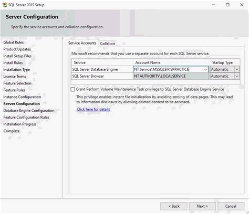Click Feature Selection step
The height and width of the screenshot is (214, 249).
tap(17, 83)
